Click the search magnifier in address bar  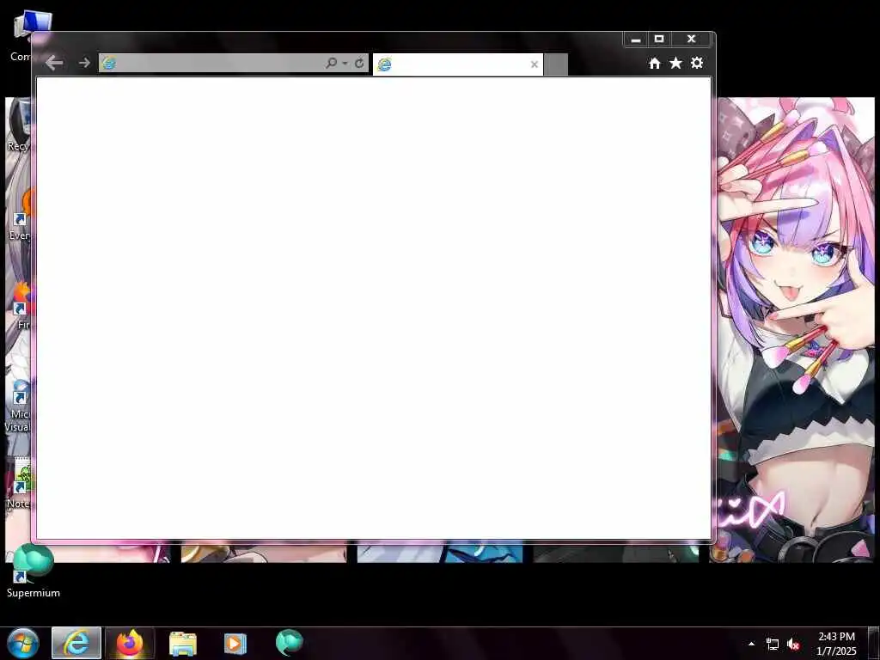click(x=331, y=63)
